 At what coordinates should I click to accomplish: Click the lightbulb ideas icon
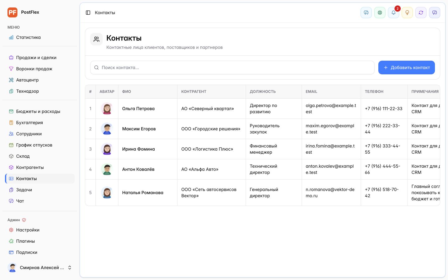tap(407, 13)
